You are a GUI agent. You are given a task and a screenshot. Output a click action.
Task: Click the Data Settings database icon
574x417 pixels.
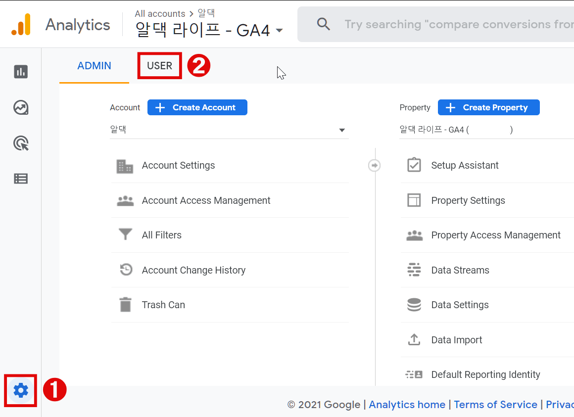click(414, 305)
